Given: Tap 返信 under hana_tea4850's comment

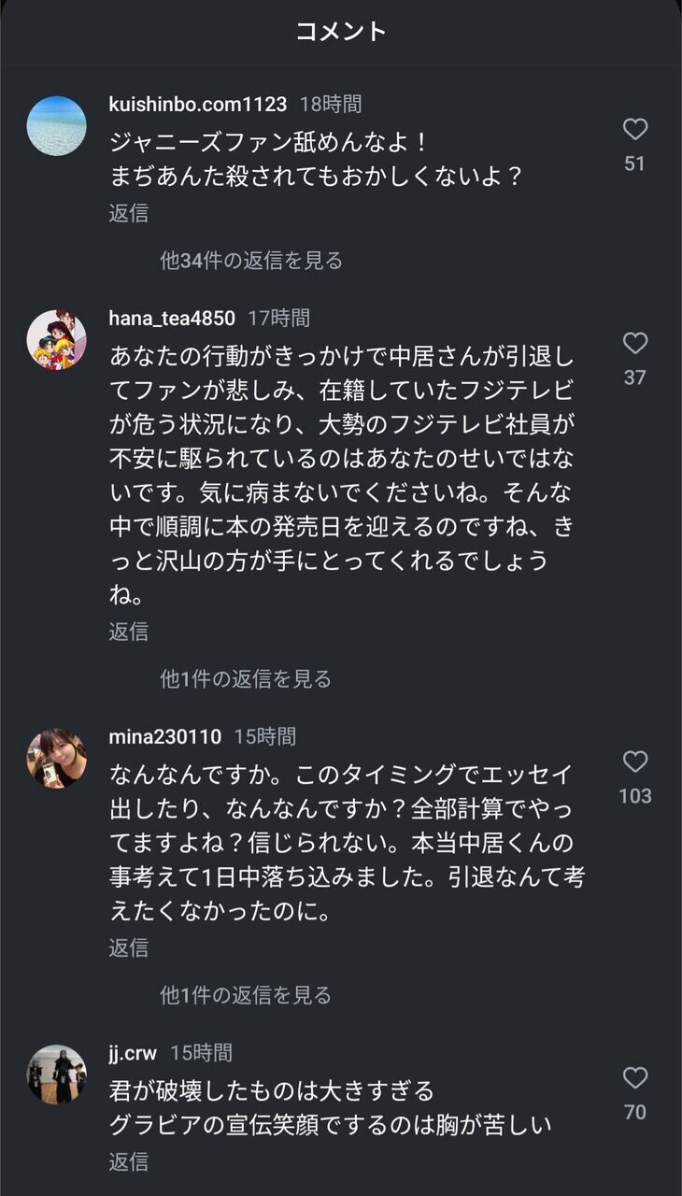Looking at the screenshot, I should pyautogui.click(x=128, y=632).
